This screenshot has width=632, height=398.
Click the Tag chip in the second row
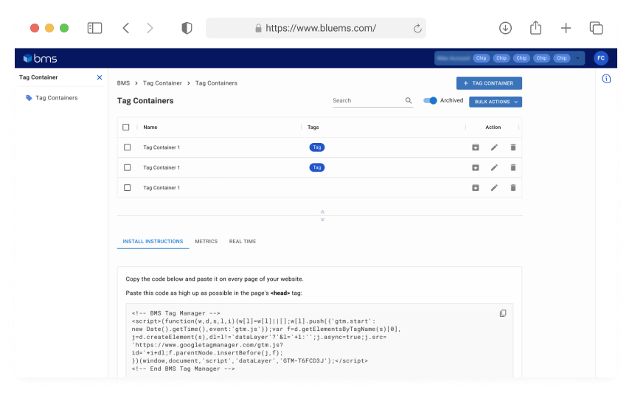pyautogui.click(x=317, y=167)
